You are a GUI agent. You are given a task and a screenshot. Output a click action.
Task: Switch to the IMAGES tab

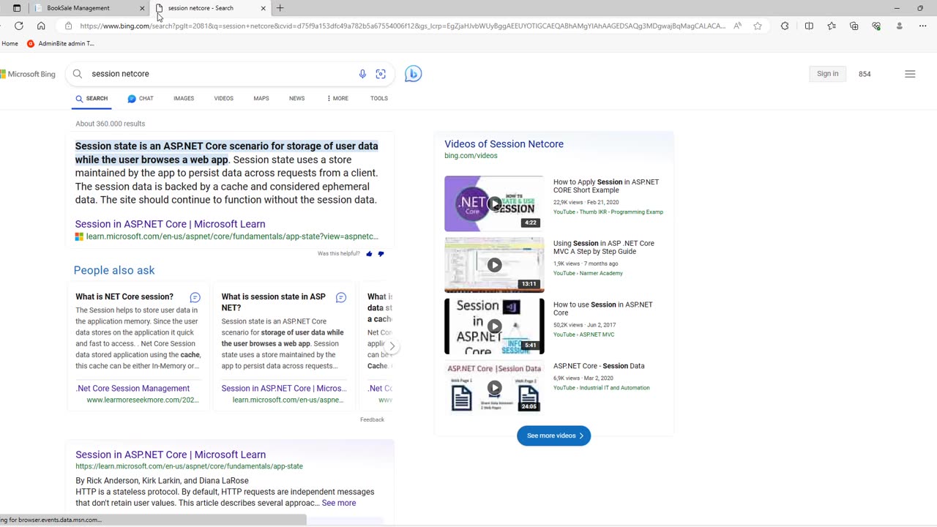[x=184, y=98]
